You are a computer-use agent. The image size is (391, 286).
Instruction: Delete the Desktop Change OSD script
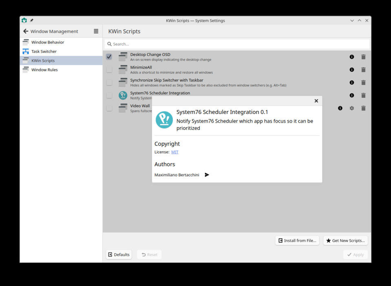(363, 57)
